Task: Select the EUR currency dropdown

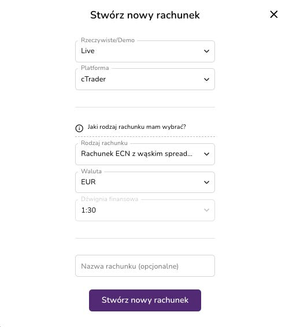Action: click(145, 182)
